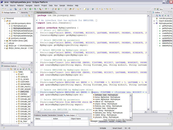Expand the JRE System Library node

5,41
